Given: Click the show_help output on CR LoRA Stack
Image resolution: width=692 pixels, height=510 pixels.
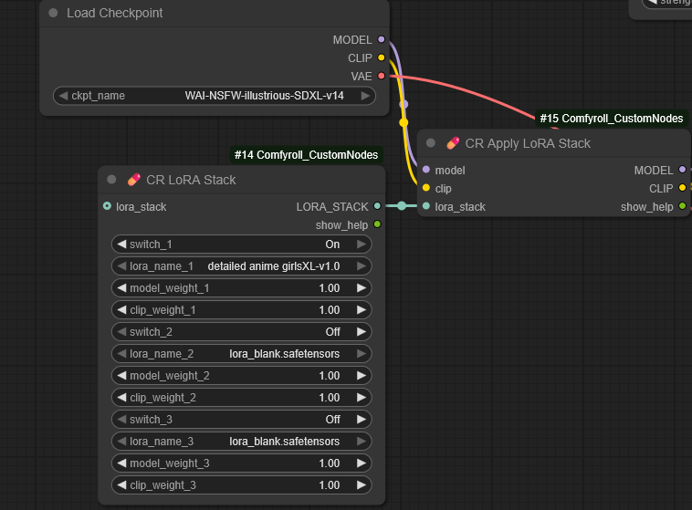Looking at the screenshot, I should (377, 224).
